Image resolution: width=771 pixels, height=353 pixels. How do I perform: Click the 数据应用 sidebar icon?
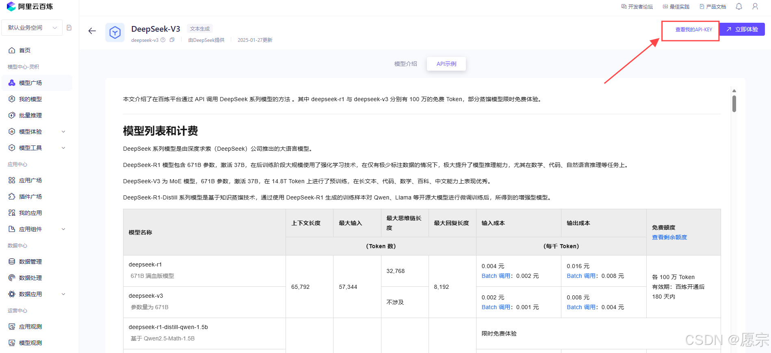pyautogui.click(x=12, y=294)
